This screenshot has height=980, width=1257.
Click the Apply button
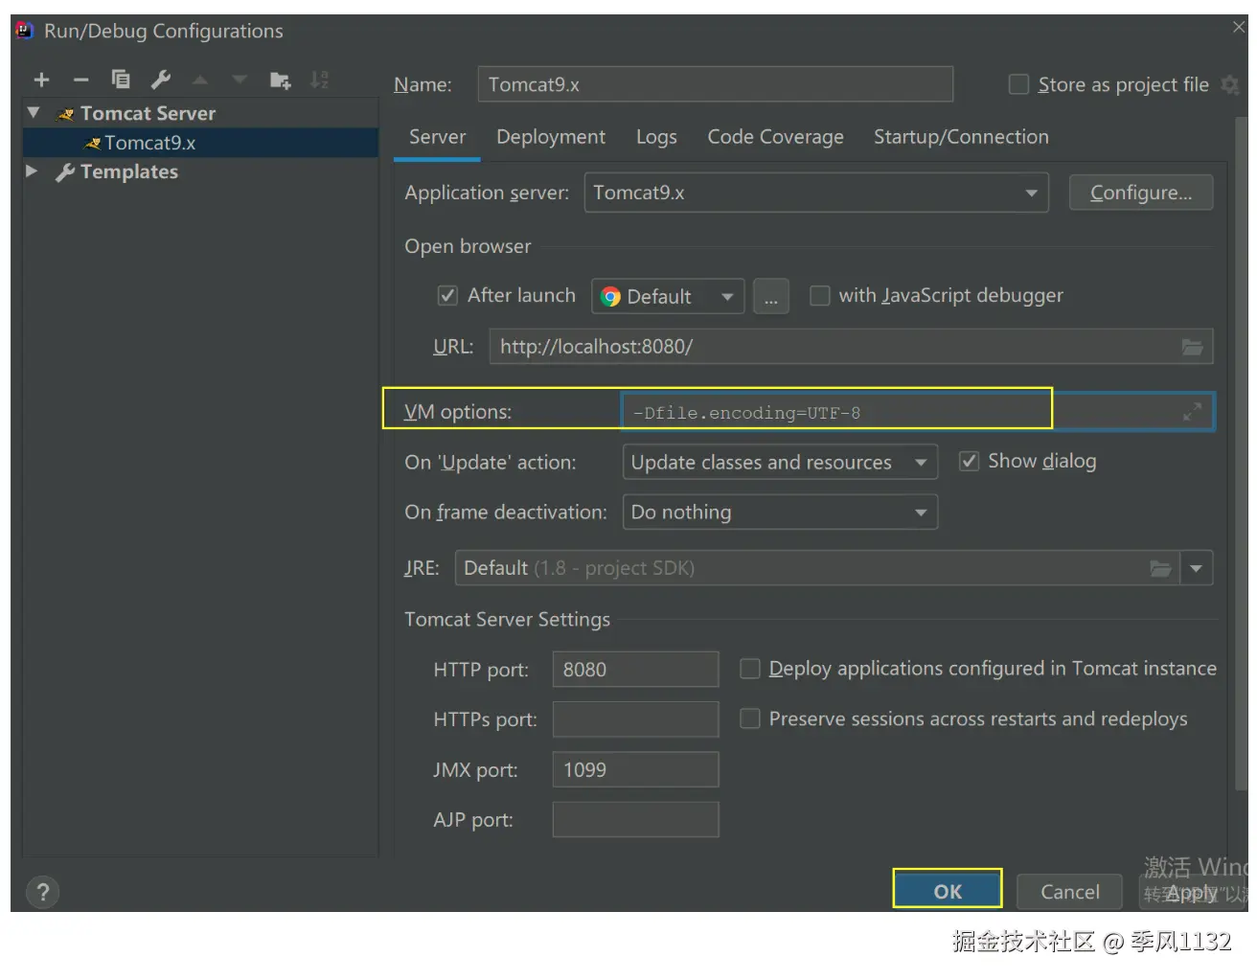click(1191, 892)
